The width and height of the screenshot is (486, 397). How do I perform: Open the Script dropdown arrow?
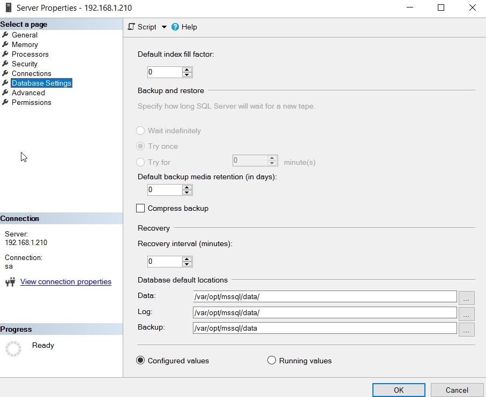pyautogui.click(x=164, y=27)
